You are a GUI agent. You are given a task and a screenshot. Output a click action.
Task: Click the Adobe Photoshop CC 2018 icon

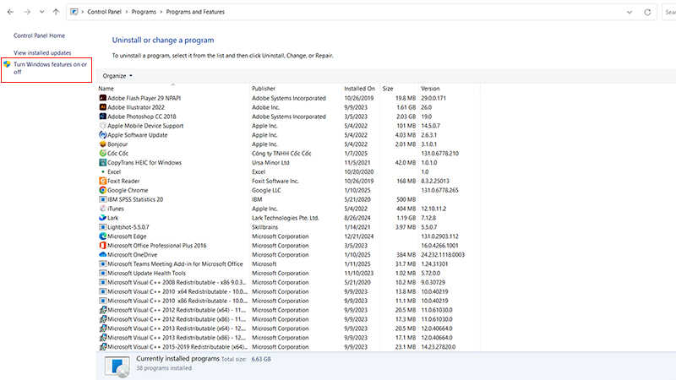[x=102, y=117]
